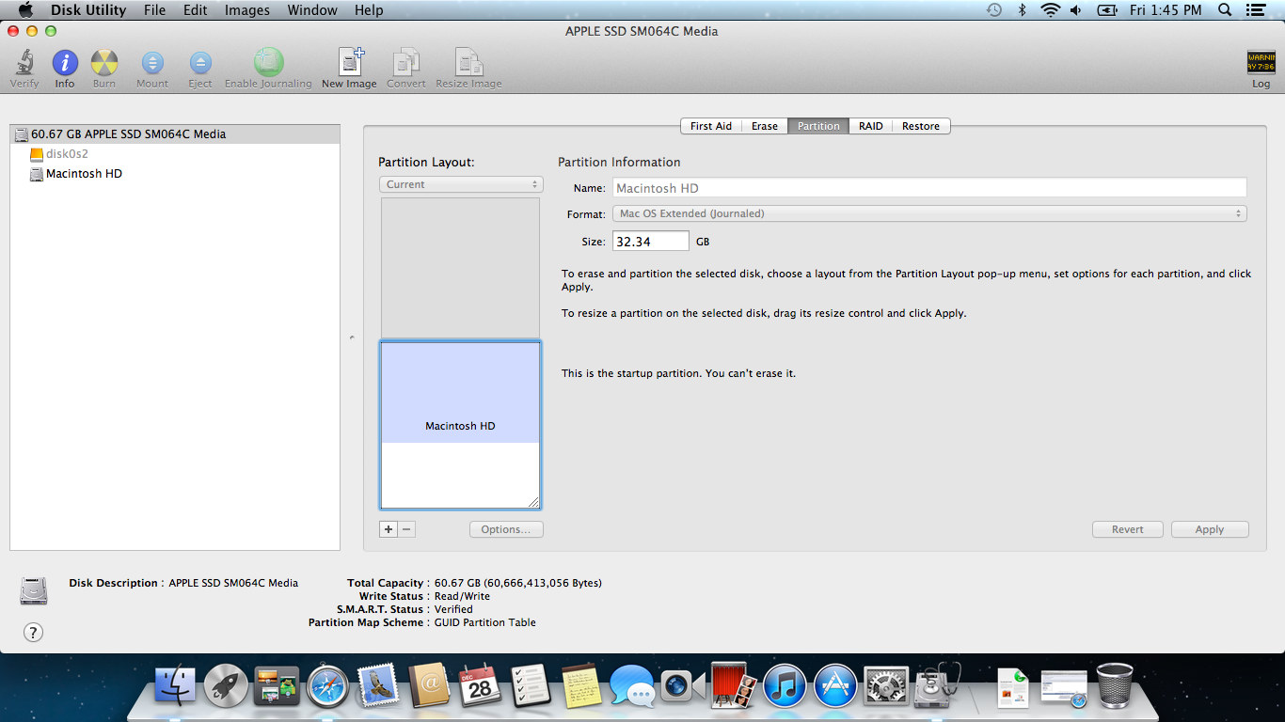Collapse the sidebar splitter handle

(x=352, y=337)
